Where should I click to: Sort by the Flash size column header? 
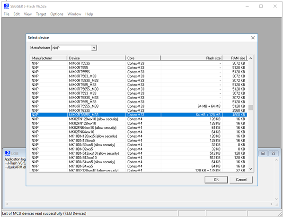[191, 58]
